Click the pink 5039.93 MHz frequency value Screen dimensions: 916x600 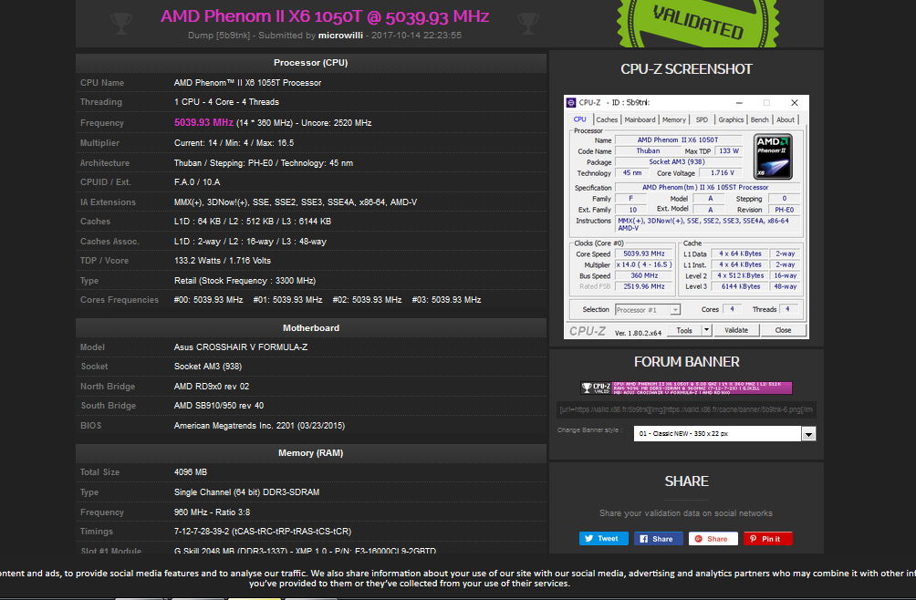point(203,122)
